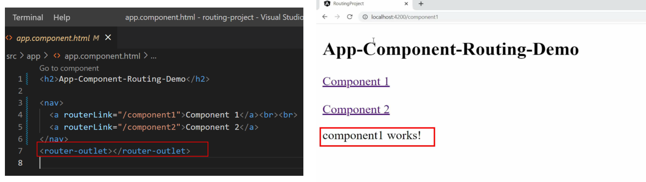Follow the Component 2 link
The height and width of the screenshot is (182, 646).
(356, 109)
